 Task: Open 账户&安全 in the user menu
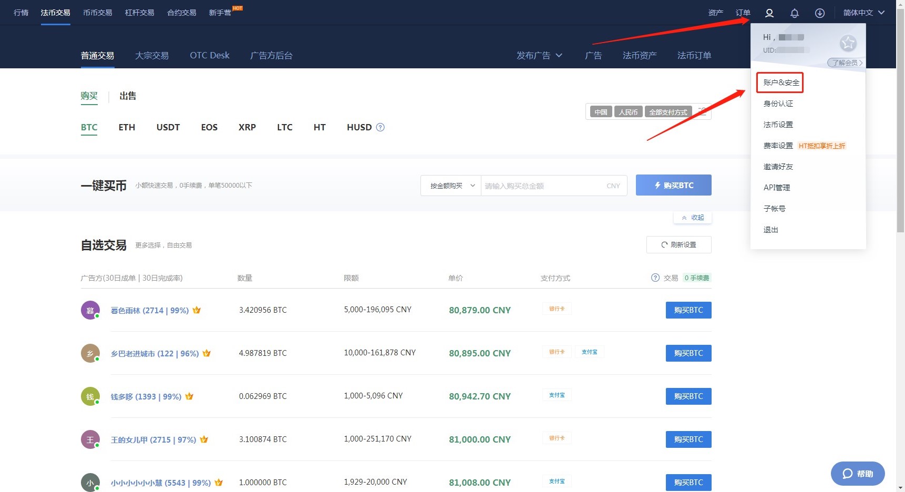click(x=780, y=83)
